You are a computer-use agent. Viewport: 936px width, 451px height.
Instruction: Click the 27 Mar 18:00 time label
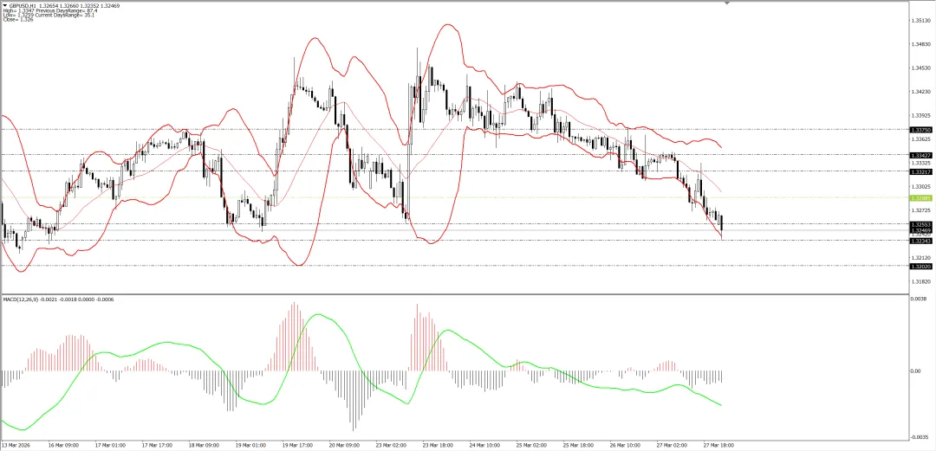tap(718, 445)
